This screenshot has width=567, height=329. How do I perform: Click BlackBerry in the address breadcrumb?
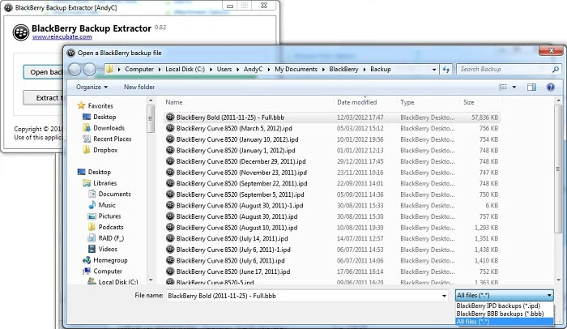[x=343, y=69]
